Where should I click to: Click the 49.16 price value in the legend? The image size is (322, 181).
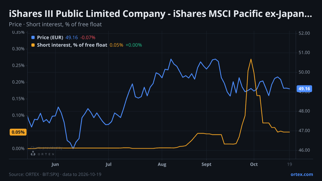tap(72, 38)
